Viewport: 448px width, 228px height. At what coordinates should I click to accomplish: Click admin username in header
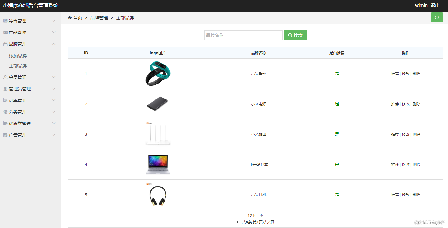point(421,5)
